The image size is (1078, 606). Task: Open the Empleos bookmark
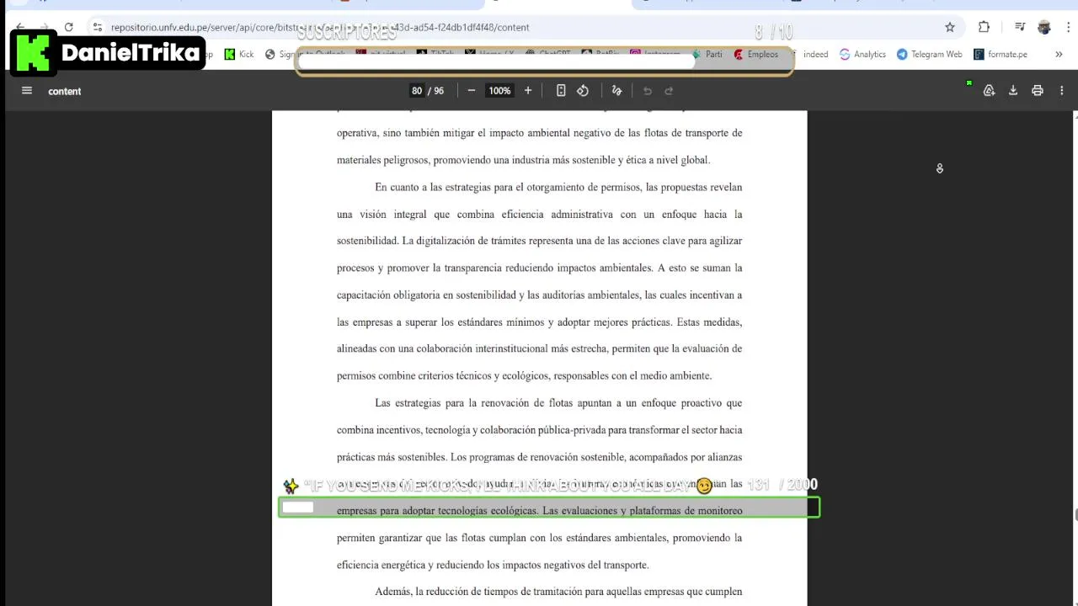756,54
